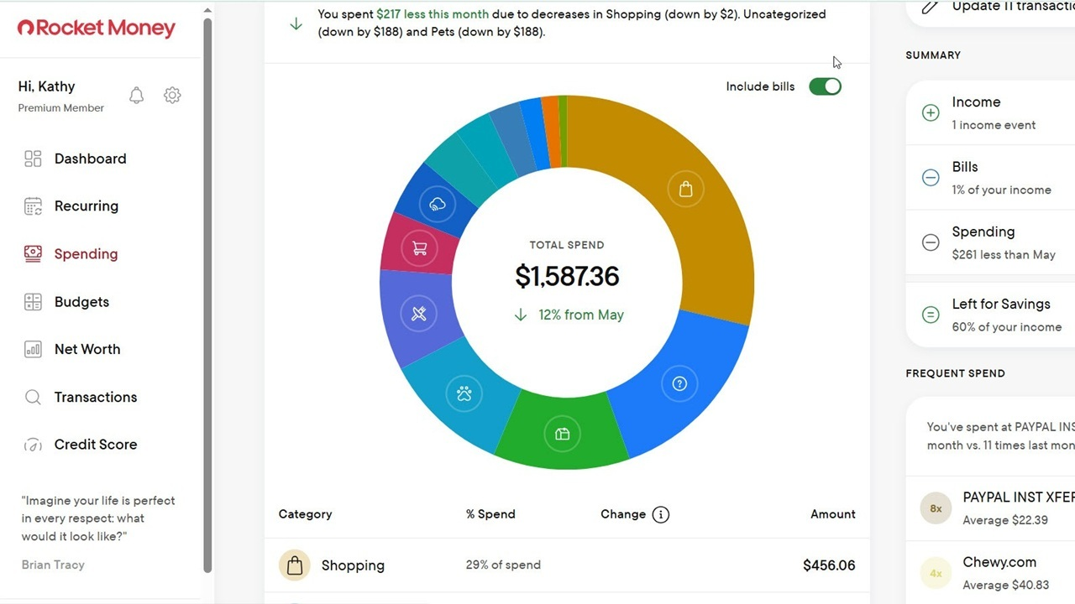
Task: Expand the Left for Savings row
Action: coord(930,315)
